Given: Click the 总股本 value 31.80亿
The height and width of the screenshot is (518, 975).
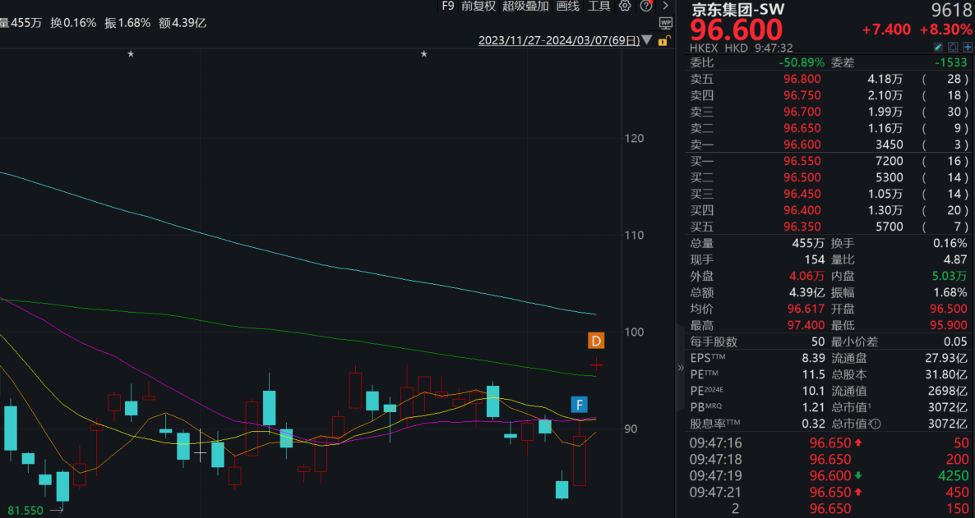Looking at the screenshot, I should (x=945, y=374).
